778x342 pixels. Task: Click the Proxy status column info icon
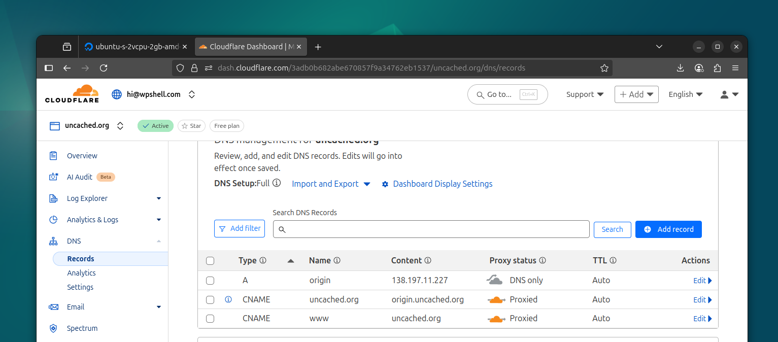click(x=543, y=260)
